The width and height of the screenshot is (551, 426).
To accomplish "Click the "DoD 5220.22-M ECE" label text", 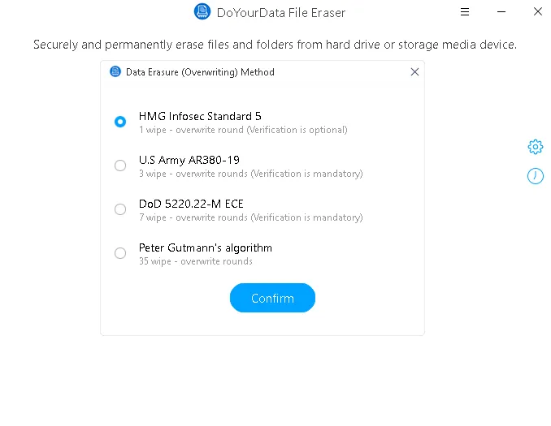I will coord(191,204).
